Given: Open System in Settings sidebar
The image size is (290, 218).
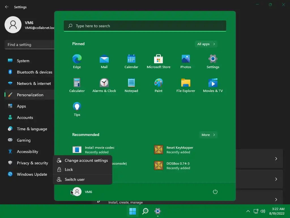Looking at the screenshot, I should (29, 61).
